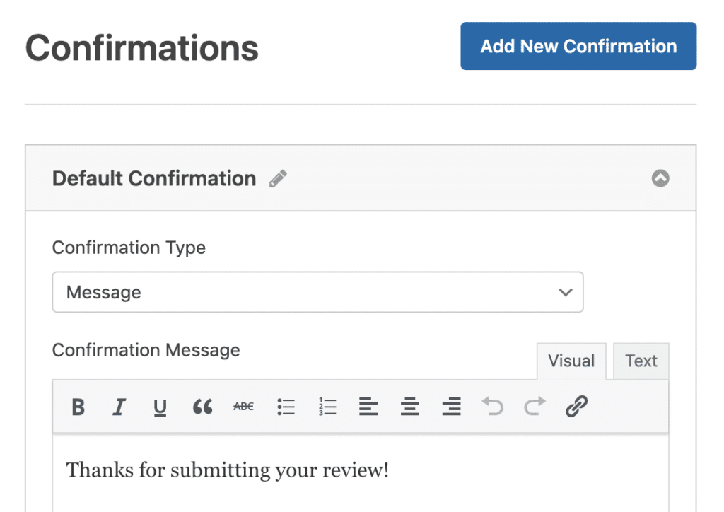Image resolution: width=724 pixels, height=512 pixels.
Task: Select the Visual editor tab
Action: click(571, 361)
